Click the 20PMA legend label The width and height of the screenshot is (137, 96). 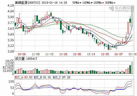(x=97, y=3)
